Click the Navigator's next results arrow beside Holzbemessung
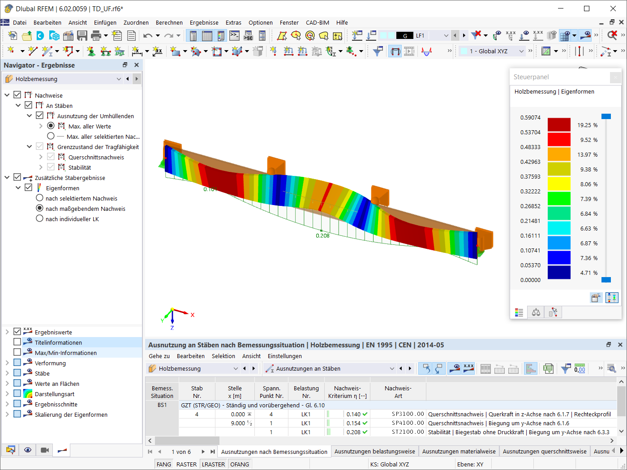Viewport: 627px width, 470px height. click(137, 79)
